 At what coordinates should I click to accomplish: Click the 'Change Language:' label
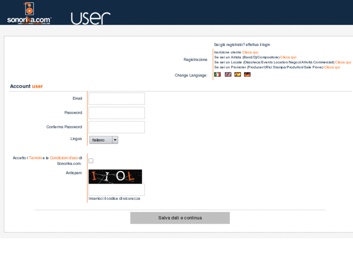tap(191, 75)
